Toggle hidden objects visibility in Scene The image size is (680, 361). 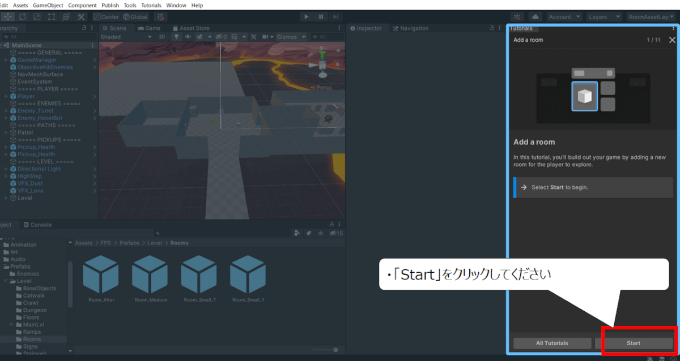(x=221, y=37)
